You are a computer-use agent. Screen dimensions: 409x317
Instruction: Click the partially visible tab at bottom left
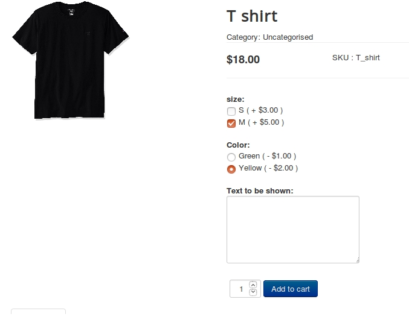pyautogui.click(x=38, y=313)
